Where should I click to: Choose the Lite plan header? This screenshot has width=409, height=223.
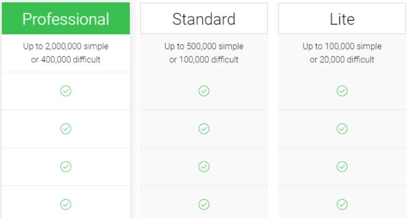coord(342,19)
